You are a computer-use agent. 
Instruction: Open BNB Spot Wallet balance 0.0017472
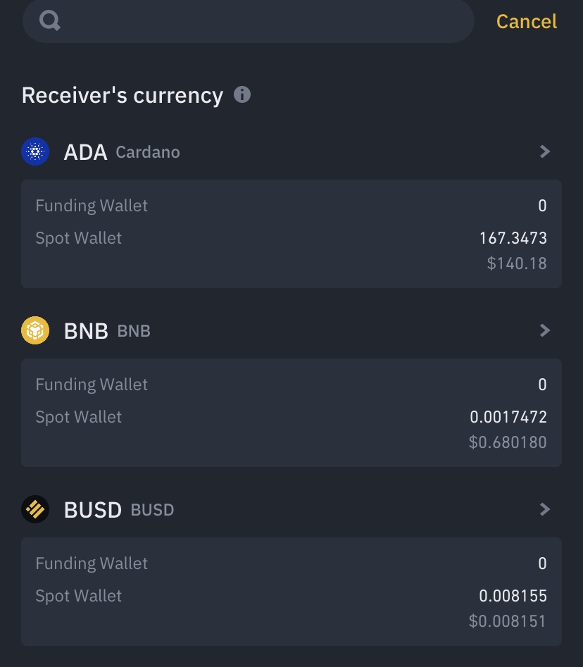coord(508,417)
